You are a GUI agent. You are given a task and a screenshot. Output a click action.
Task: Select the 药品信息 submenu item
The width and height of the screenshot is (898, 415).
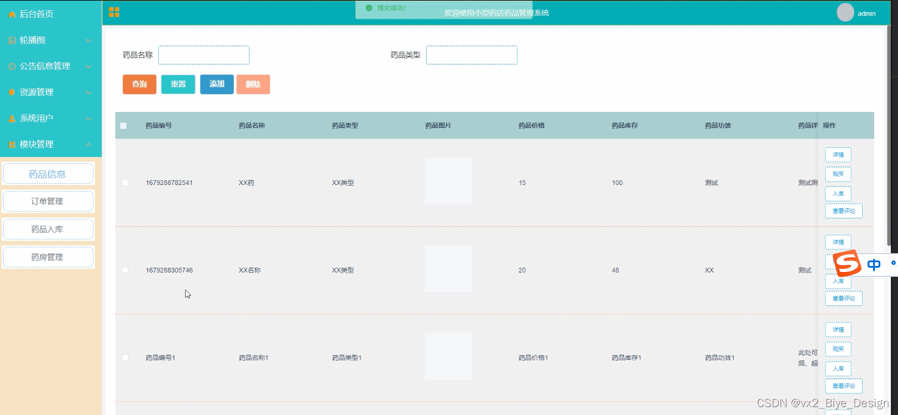point(48,174)
